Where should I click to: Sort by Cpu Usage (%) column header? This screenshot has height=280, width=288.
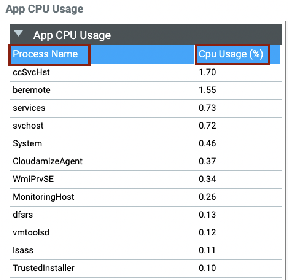coord(231,54)
